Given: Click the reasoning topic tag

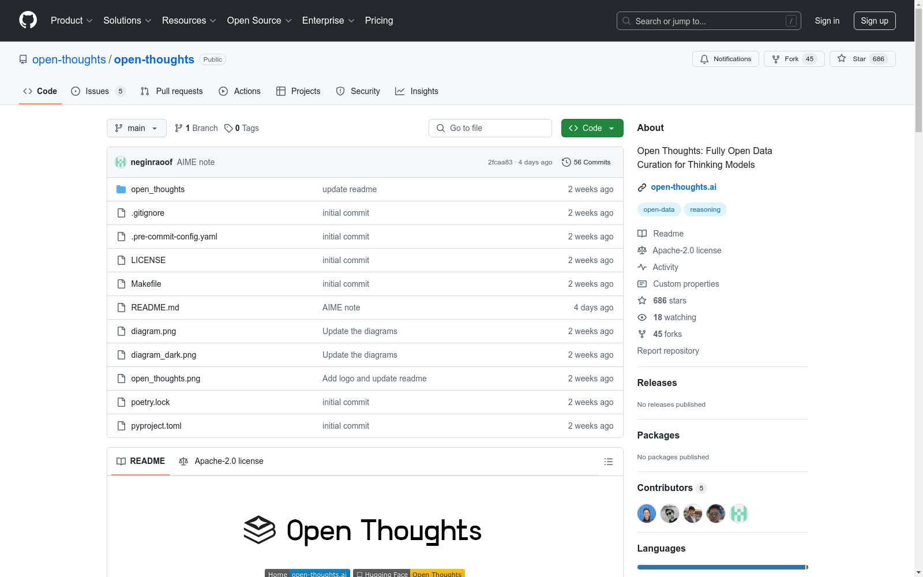Looking at the screenshot, I should point(705,209).
